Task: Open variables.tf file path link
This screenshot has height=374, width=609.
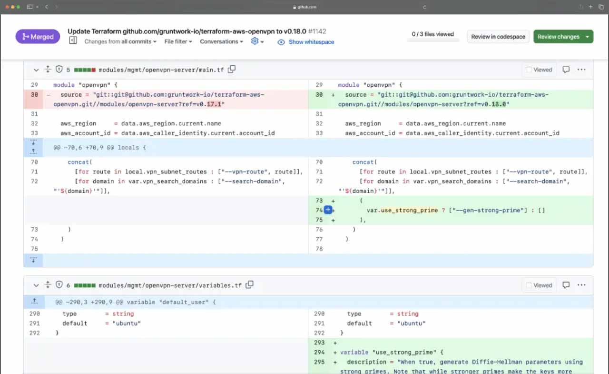Action: click(x=170, y=285)
